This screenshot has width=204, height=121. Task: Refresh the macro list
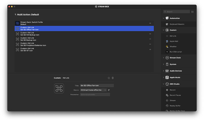(109, 90)
